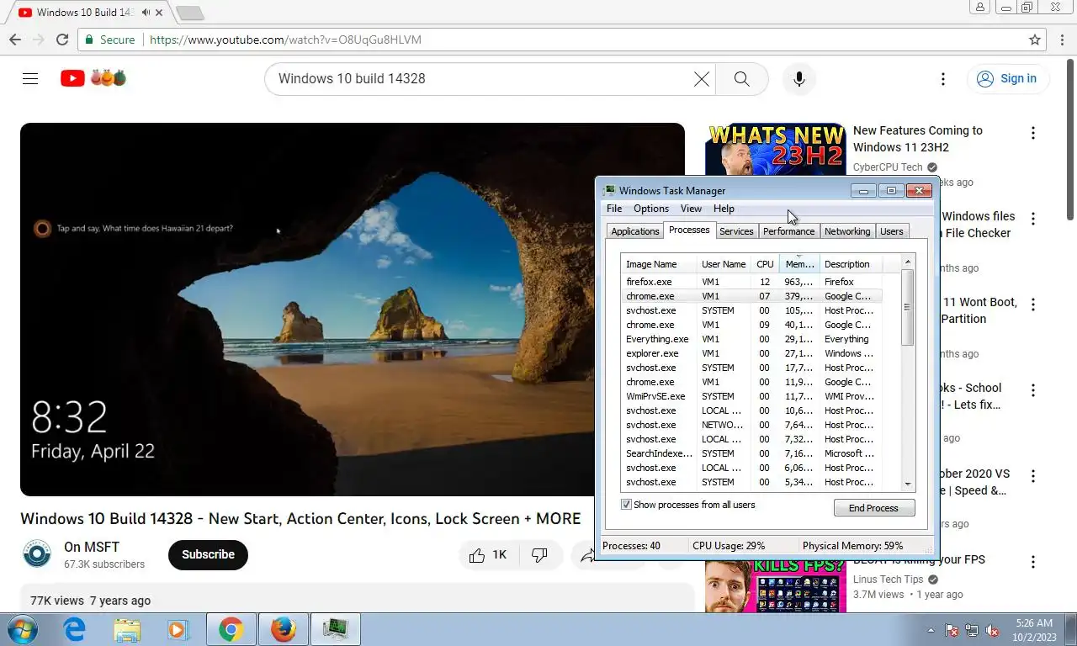
Task: Open Task Manager Help menu
Action: (724, 209)
